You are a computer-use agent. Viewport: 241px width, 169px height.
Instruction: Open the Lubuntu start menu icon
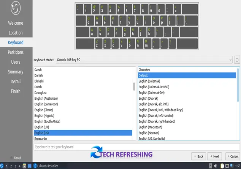[2, 166]
